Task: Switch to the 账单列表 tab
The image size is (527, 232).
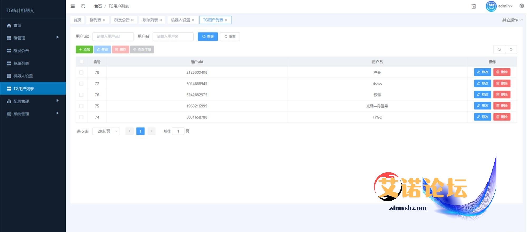Action: (x=150, y=20)
